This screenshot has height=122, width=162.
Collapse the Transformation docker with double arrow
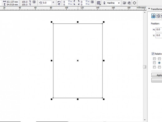pyautogui.click(x=149, y=8)
